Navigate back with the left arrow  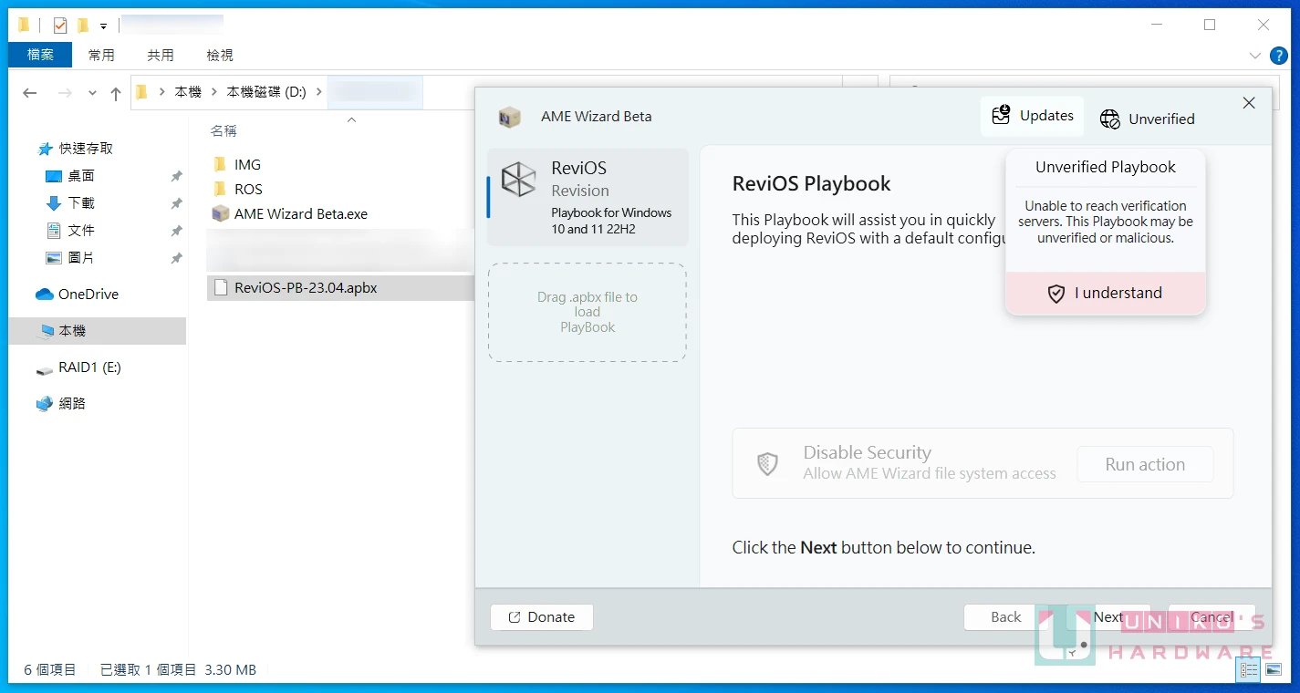click(x=30, y=93)
